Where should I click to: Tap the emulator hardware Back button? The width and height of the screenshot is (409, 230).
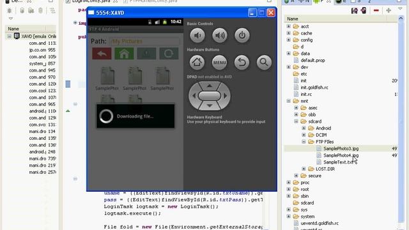(x=242, y=63)
